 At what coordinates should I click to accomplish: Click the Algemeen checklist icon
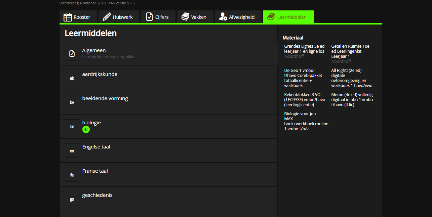click(72, 54)
